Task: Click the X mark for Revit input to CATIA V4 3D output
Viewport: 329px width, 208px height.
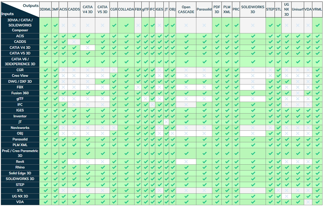Action: click(x=88, y=162)
